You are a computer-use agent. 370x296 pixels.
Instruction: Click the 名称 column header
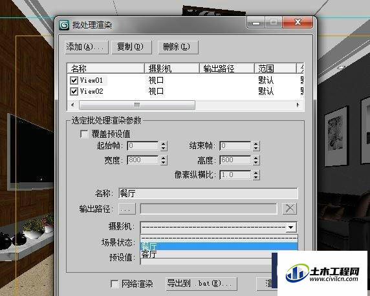point(105,69)
